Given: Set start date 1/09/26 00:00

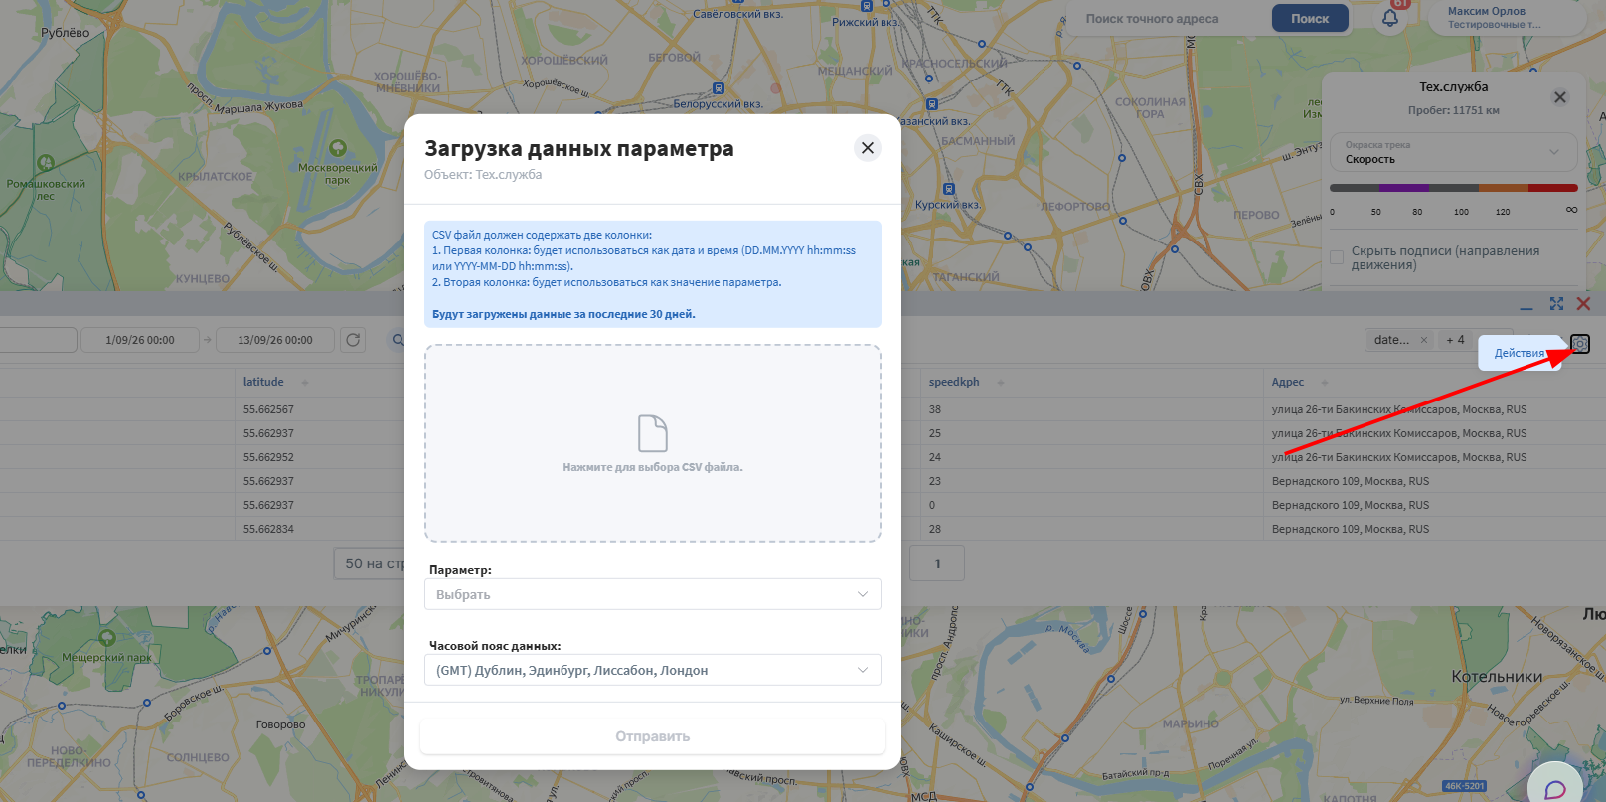Looking at the screenshot, I should point(140,340).
